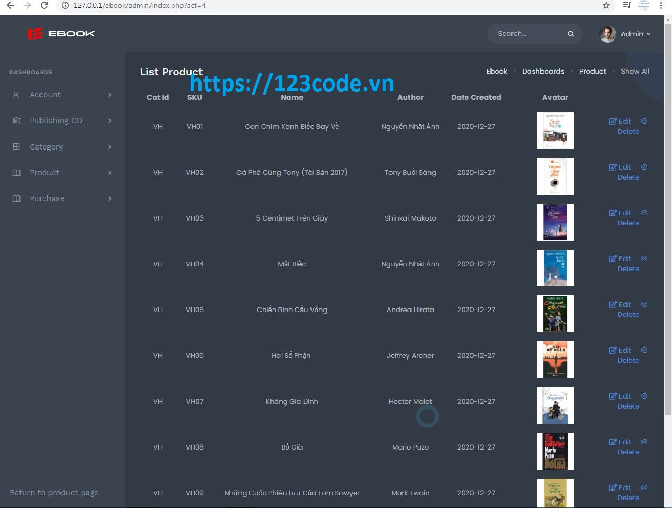Expand the Category sidebar menu
Image resolution: width=672 pixels, height=508 pixels.
110,147
